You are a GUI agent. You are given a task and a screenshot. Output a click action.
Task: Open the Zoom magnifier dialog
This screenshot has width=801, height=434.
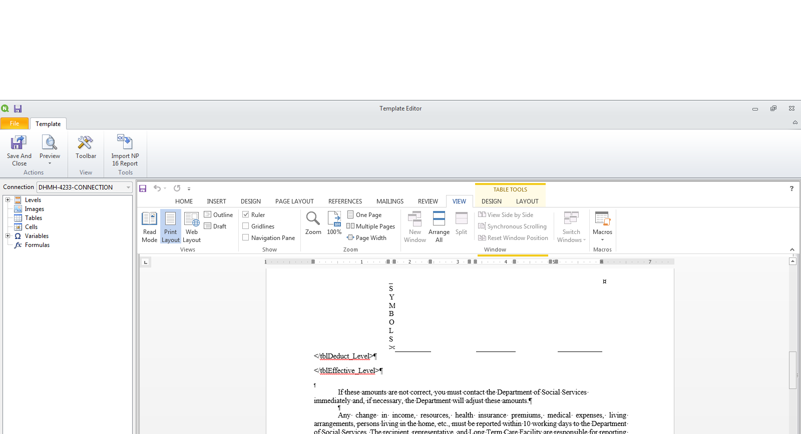[x=313, y=223]
